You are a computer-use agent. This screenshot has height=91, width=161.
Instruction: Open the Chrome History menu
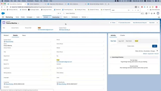pos(24,1)
